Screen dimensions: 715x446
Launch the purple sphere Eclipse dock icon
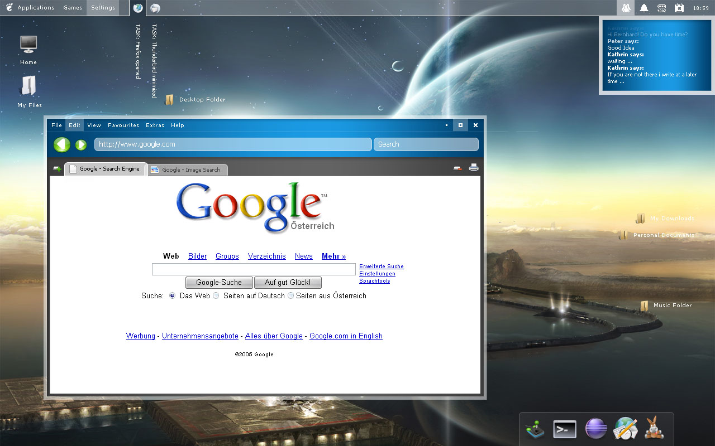tap(596, 429)
